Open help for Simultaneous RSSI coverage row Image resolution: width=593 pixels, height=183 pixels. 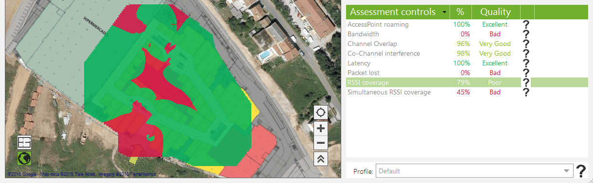pos(525,92)
